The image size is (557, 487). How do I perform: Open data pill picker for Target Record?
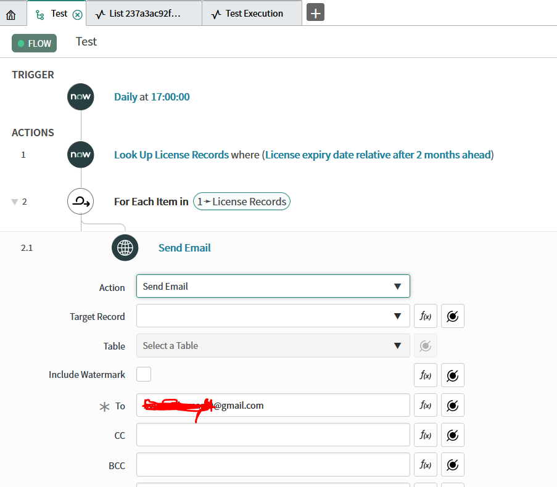click(x=453, y=316)
